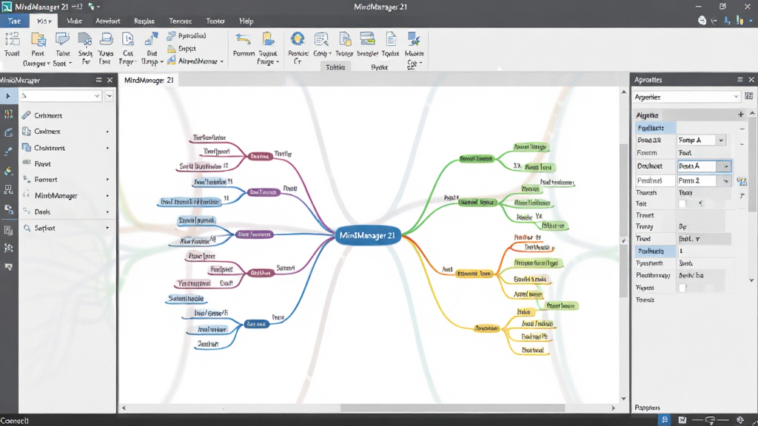Image resolution: width=758 pixels, height=426 pixels.
Task: Click the 'Talnt Sant' callout icon in ribbon
Action: point(62,40)
